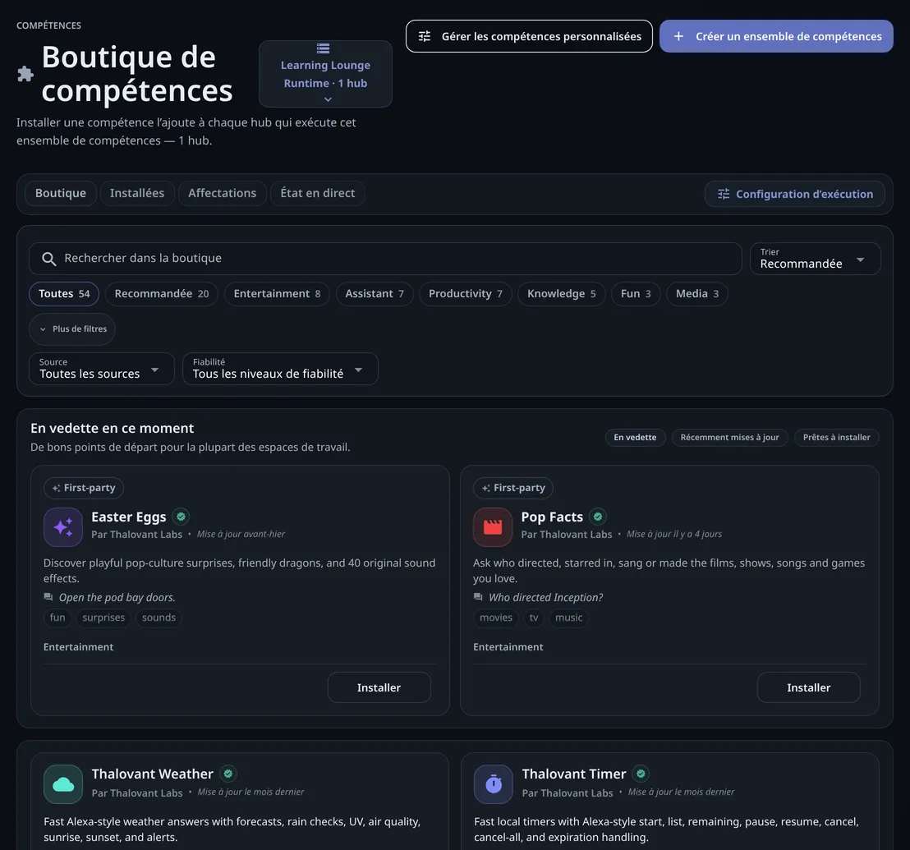Image resolution: width=910 pixels, height=850 pixels.
Task: Click the Rechercher dans la boutique field
Action: pyautogui.click(x=385, y=259)
